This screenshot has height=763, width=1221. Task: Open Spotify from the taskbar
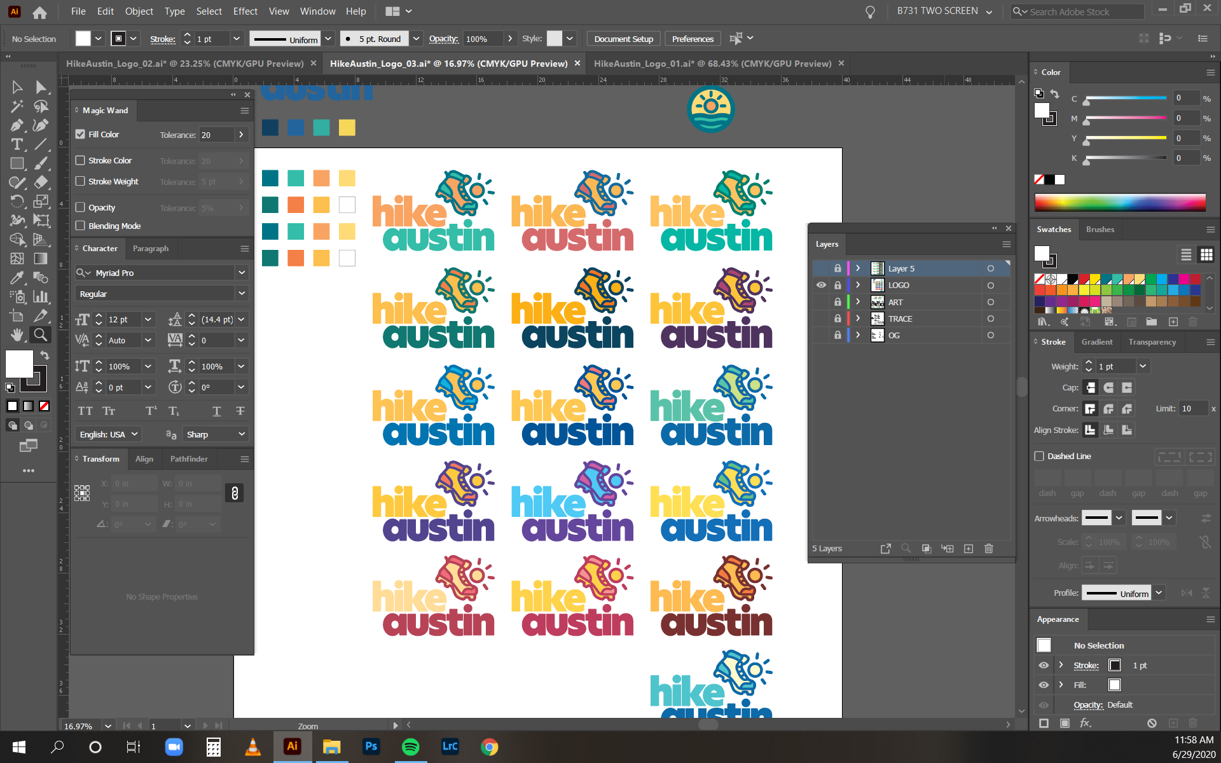[x=410, y=746]
